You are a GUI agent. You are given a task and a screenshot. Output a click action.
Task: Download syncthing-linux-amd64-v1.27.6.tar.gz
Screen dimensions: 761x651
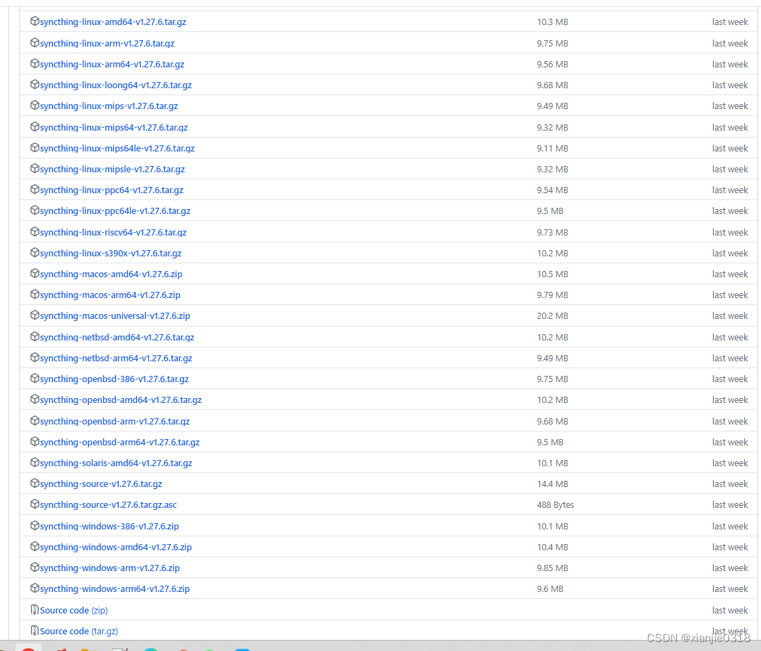point(113,22)
